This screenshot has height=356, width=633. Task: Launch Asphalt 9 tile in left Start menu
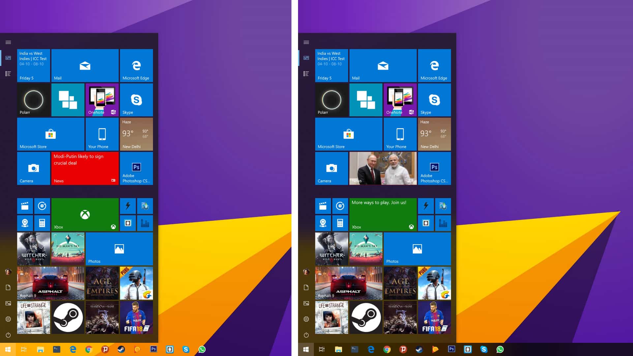point(50,283)
